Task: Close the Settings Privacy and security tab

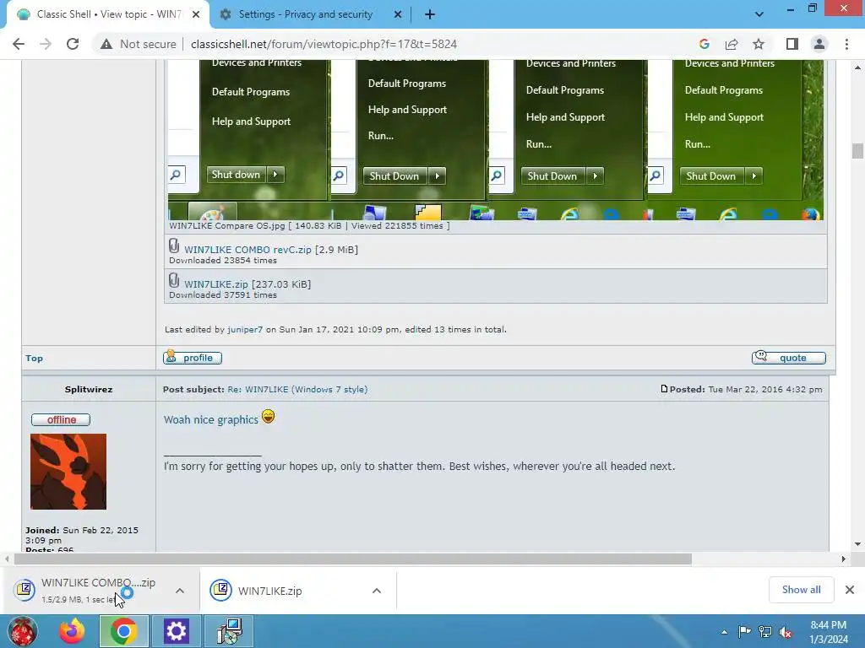Action: [398, 14]
